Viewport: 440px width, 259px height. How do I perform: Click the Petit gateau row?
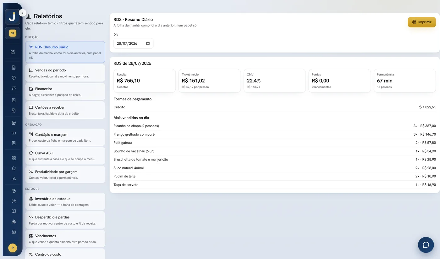[x=275, y=143]
